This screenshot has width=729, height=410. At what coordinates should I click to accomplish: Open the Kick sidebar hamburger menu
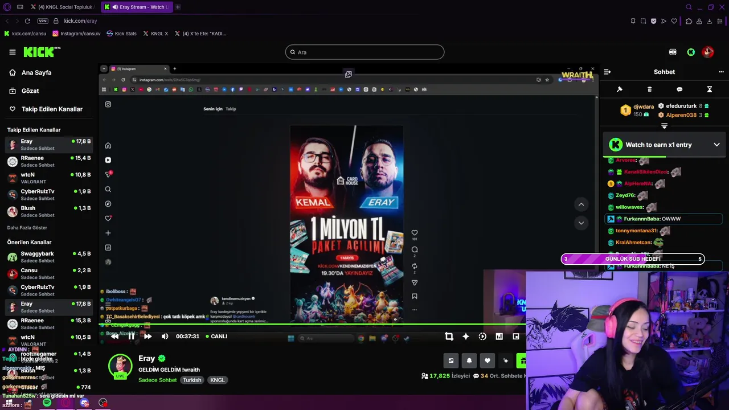coord(13,52)
